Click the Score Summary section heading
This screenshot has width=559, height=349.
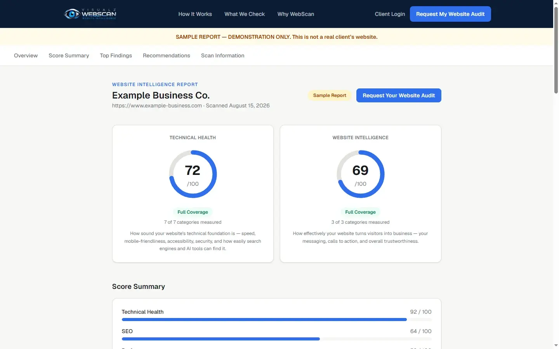pyautogui.click(x=139, y=287)
